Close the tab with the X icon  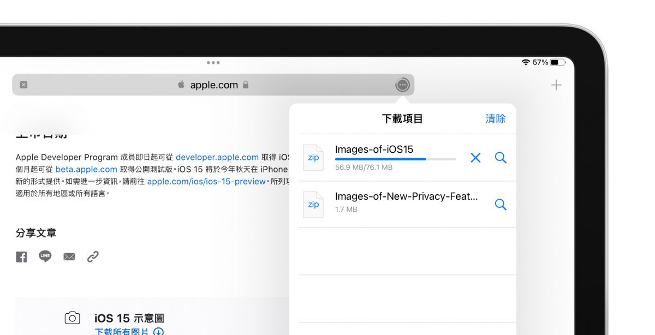(x=23, y=85)
